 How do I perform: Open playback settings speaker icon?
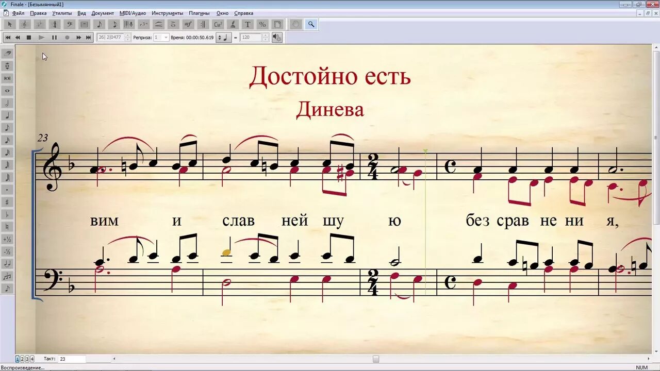(x=277, y=38)
